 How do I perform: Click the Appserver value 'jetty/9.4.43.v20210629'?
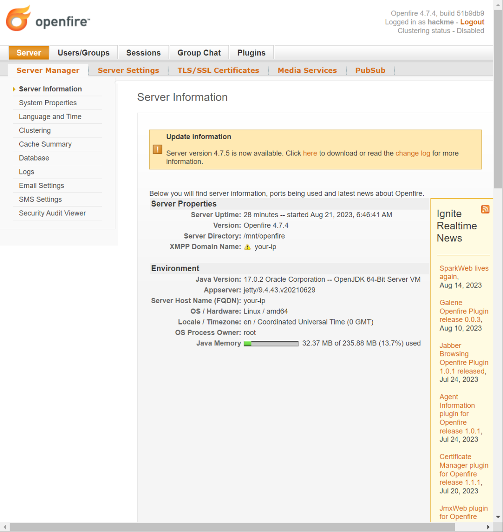pyautogui.click(x=280, y=290)
